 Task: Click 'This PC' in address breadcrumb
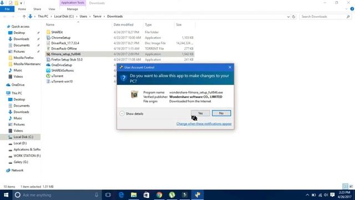(x=43, y=16)
